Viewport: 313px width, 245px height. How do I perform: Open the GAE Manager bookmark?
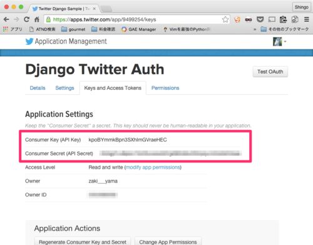tap(138, 29)
